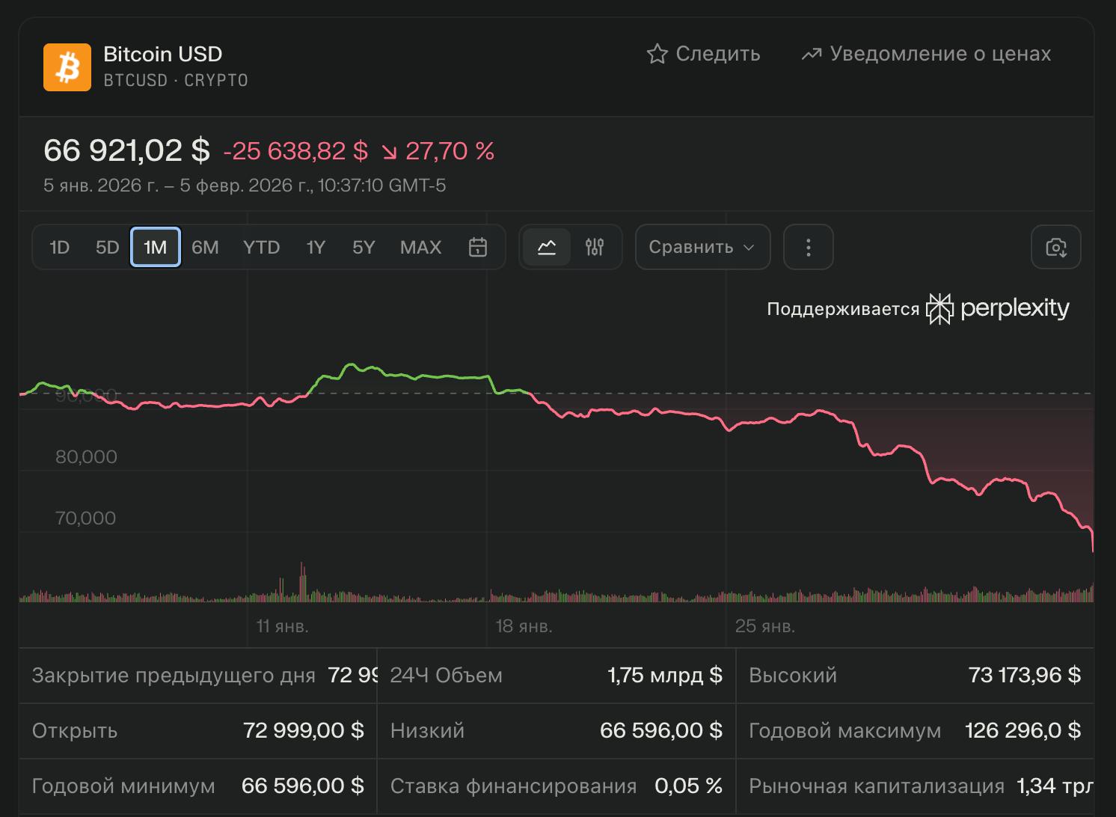Open the Сравнить chevron arrow
This screenshot has width=1116, height=817.
[748, 247]
